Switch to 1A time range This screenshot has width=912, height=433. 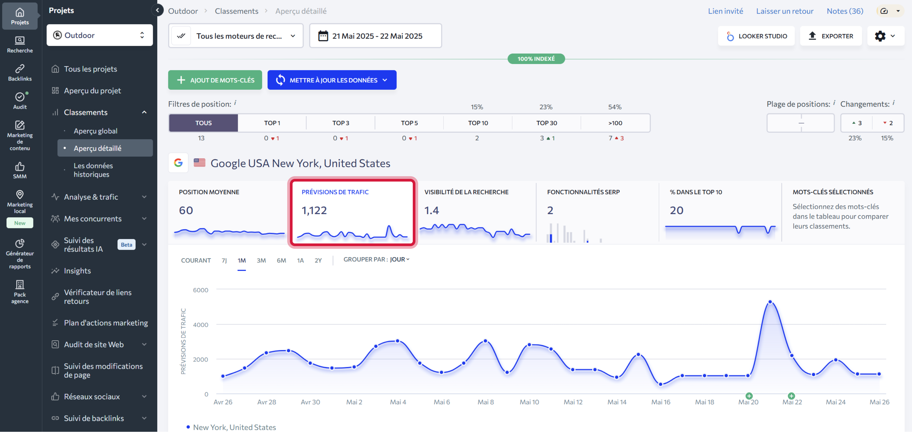tap(300, 261)
